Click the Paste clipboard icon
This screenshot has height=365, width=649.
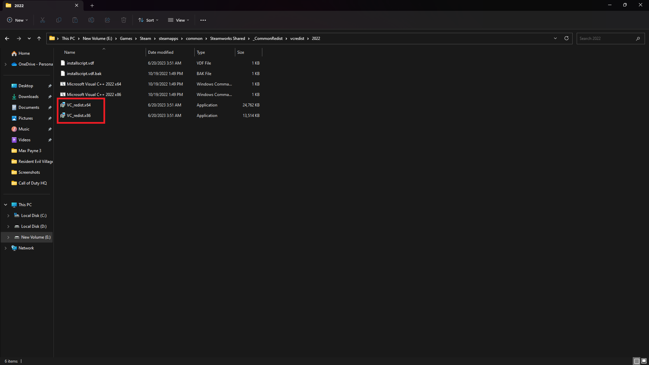tap(75, 20)
